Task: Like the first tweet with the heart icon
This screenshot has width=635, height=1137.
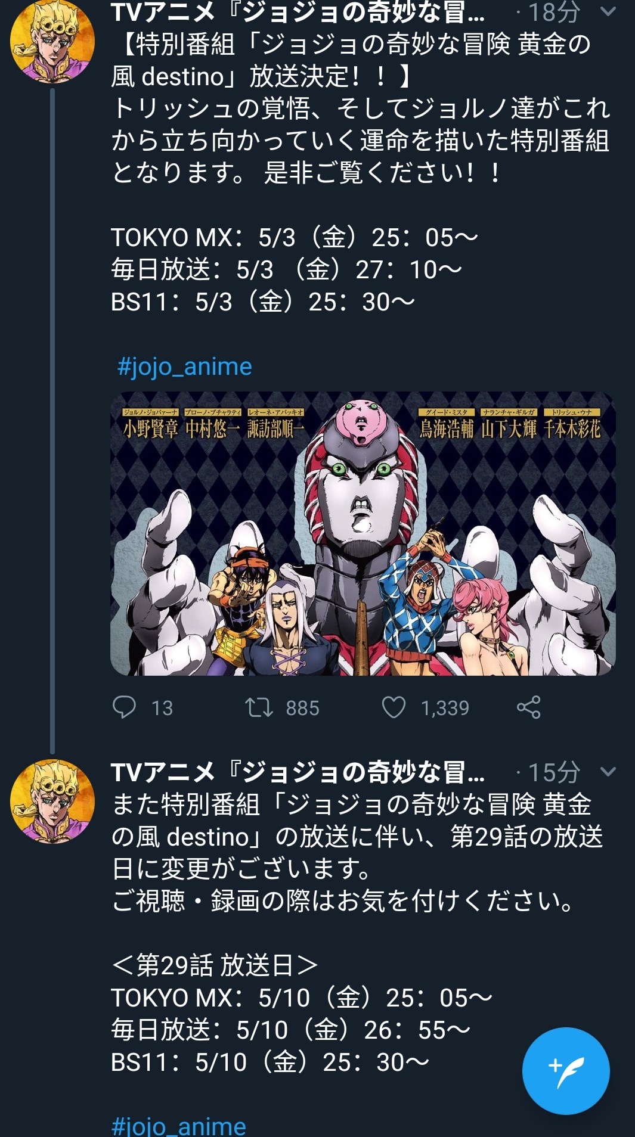Action: pyautogui.click(x=394, y=707)
